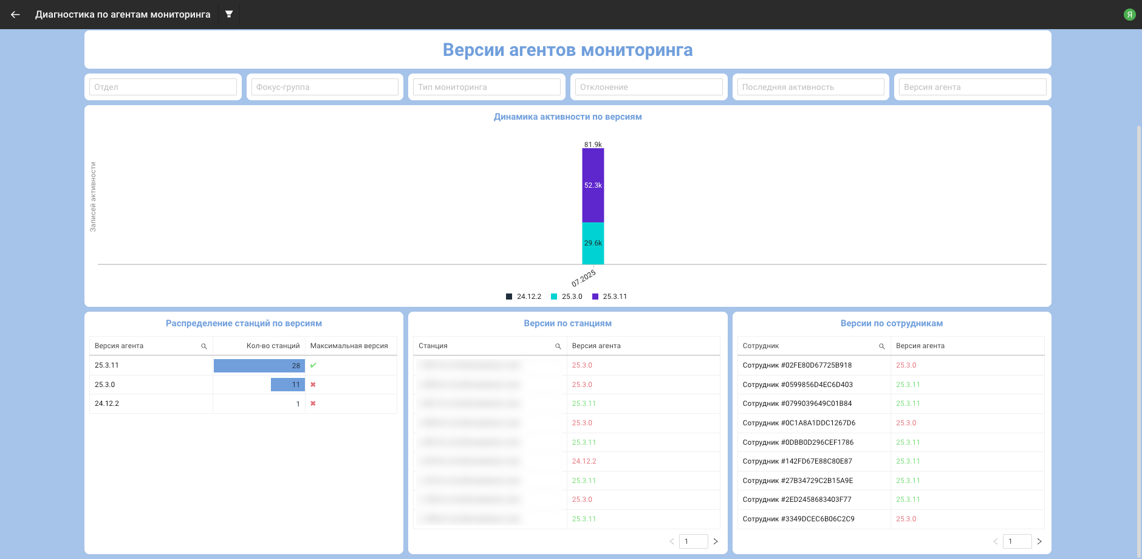Sort by Максимальная версия column header
Viewport: 1142px width, 559px height.
click(x=349, y=346)
